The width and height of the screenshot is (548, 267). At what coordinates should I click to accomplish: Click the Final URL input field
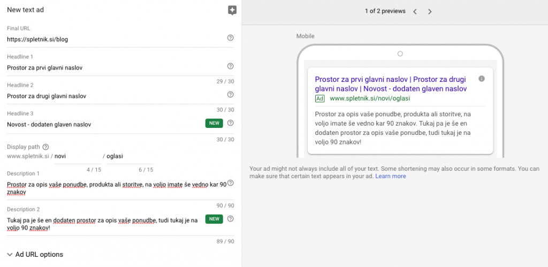pyautogui.click(x=112, y=39)
